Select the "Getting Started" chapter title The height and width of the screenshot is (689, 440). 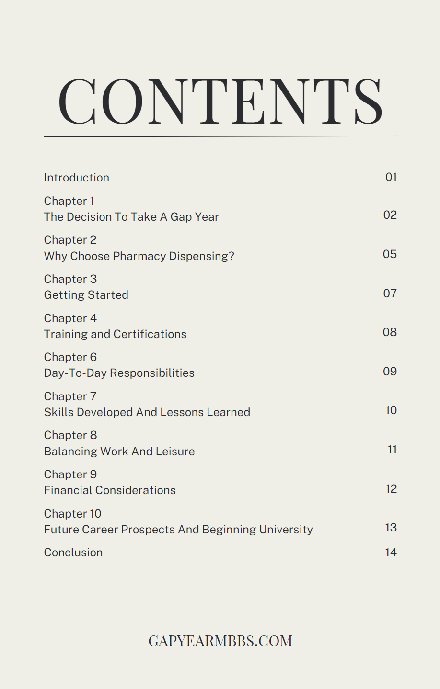click(x=86, y=295)
